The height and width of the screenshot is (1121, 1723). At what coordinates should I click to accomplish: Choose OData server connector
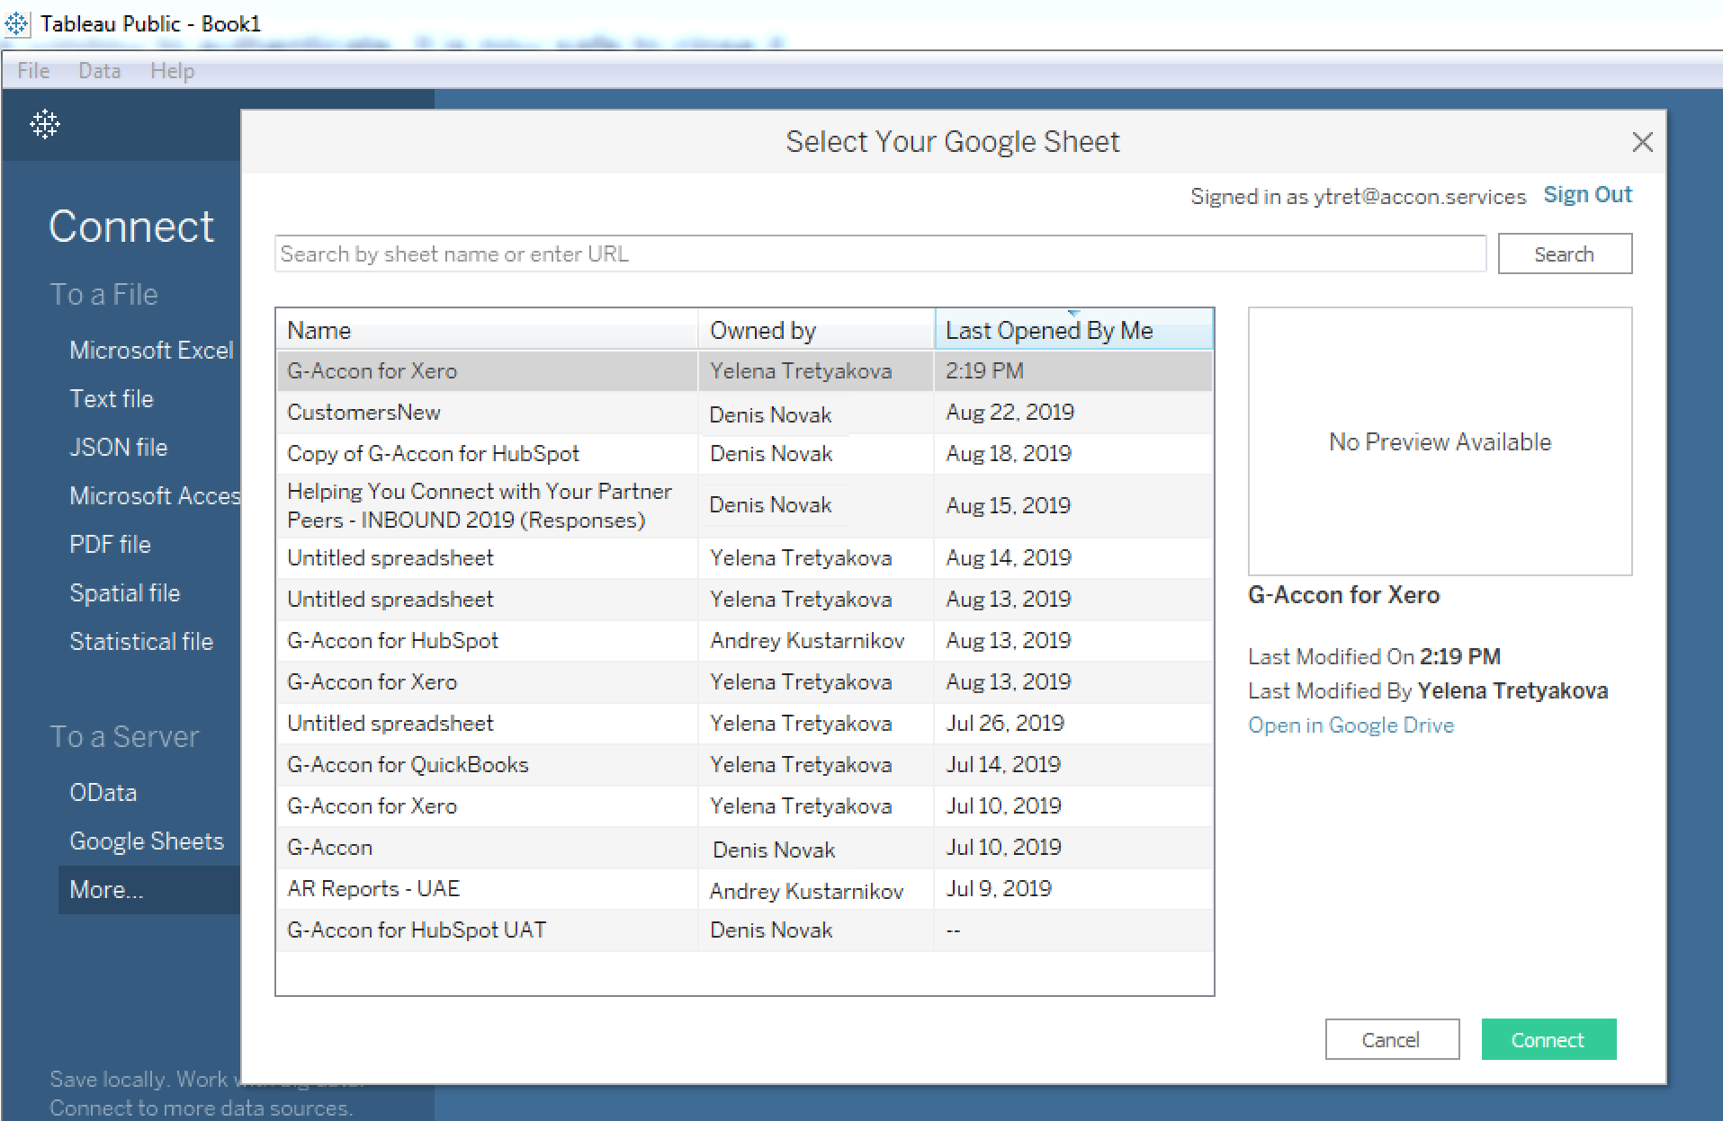point(103,793)
